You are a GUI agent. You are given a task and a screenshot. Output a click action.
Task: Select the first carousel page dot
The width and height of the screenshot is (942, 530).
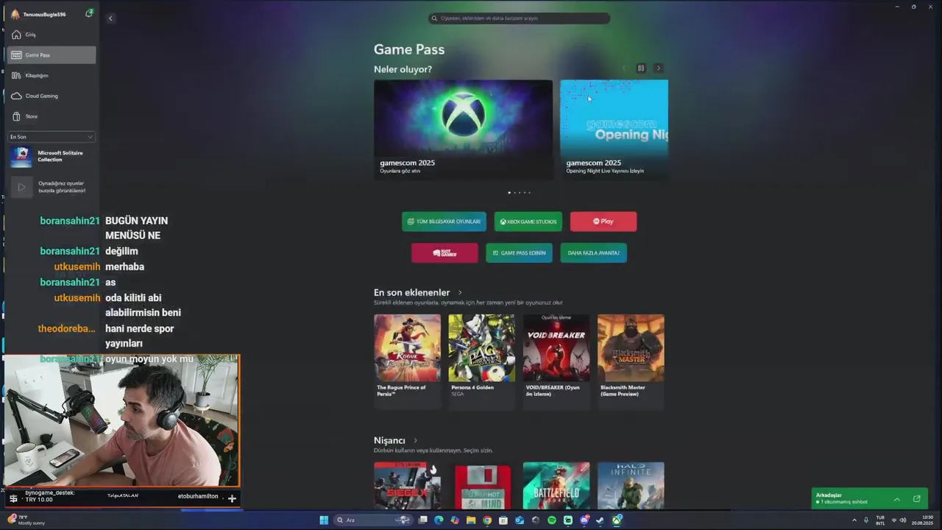509,193
